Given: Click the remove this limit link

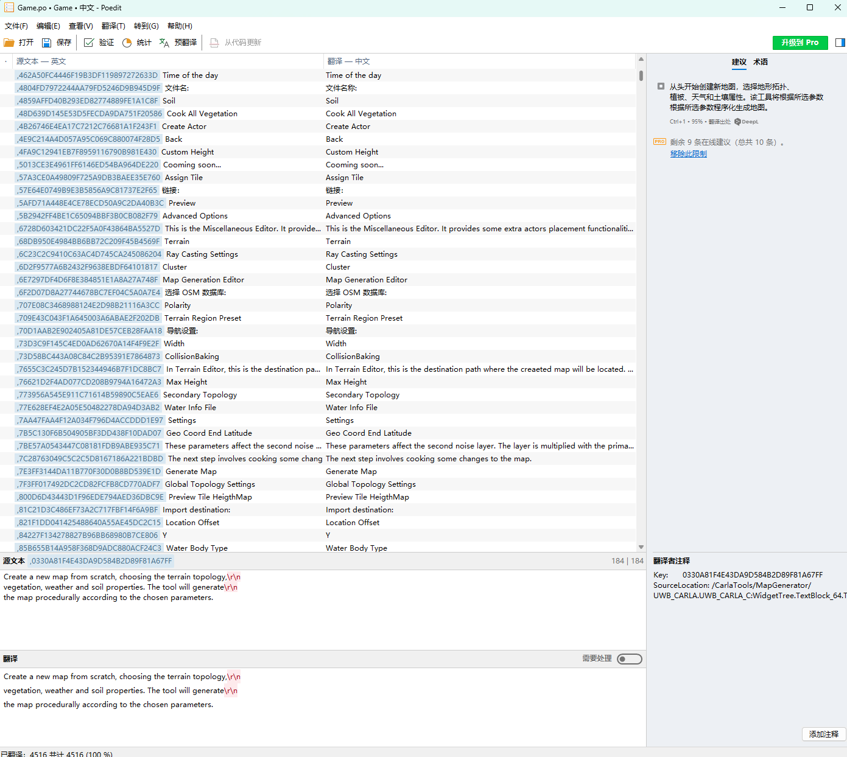Looking at the screenshot, I should pyautogui.click(x=688, y=154).
